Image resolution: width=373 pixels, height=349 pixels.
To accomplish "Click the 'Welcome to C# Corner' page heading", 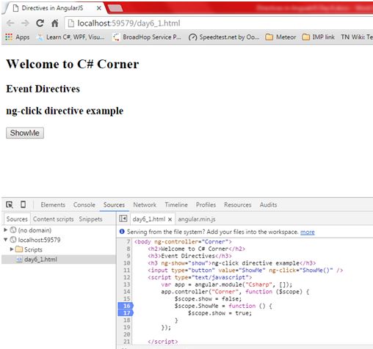I will (73, 65).
